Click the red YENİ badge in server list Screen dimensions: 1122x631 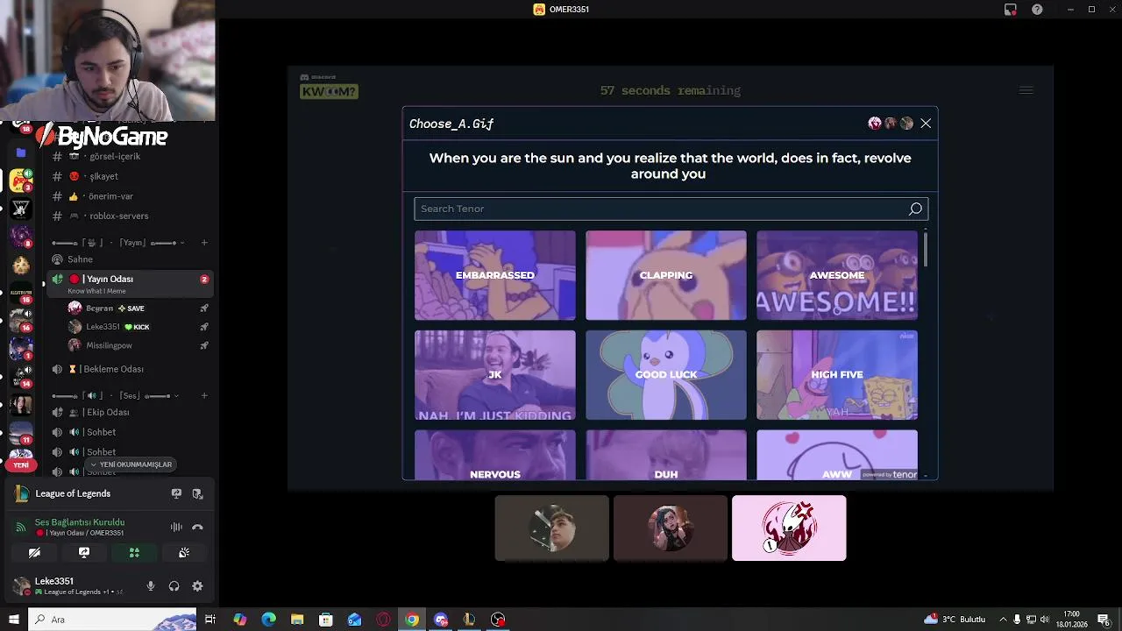pyautogui.click(x=21, y=465)
